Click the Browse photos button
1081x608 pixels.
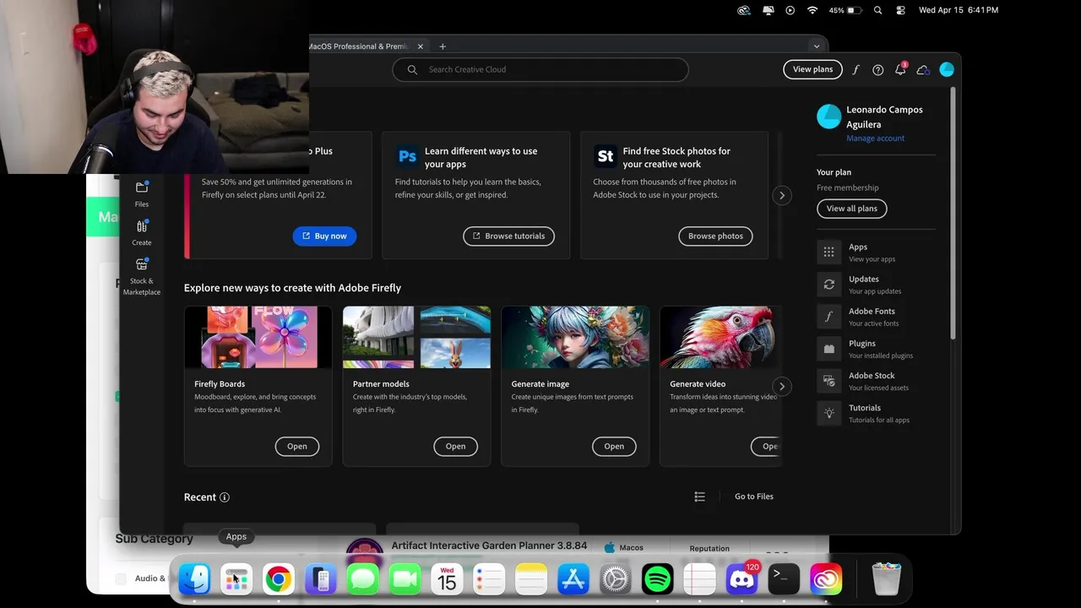(715, 236)
